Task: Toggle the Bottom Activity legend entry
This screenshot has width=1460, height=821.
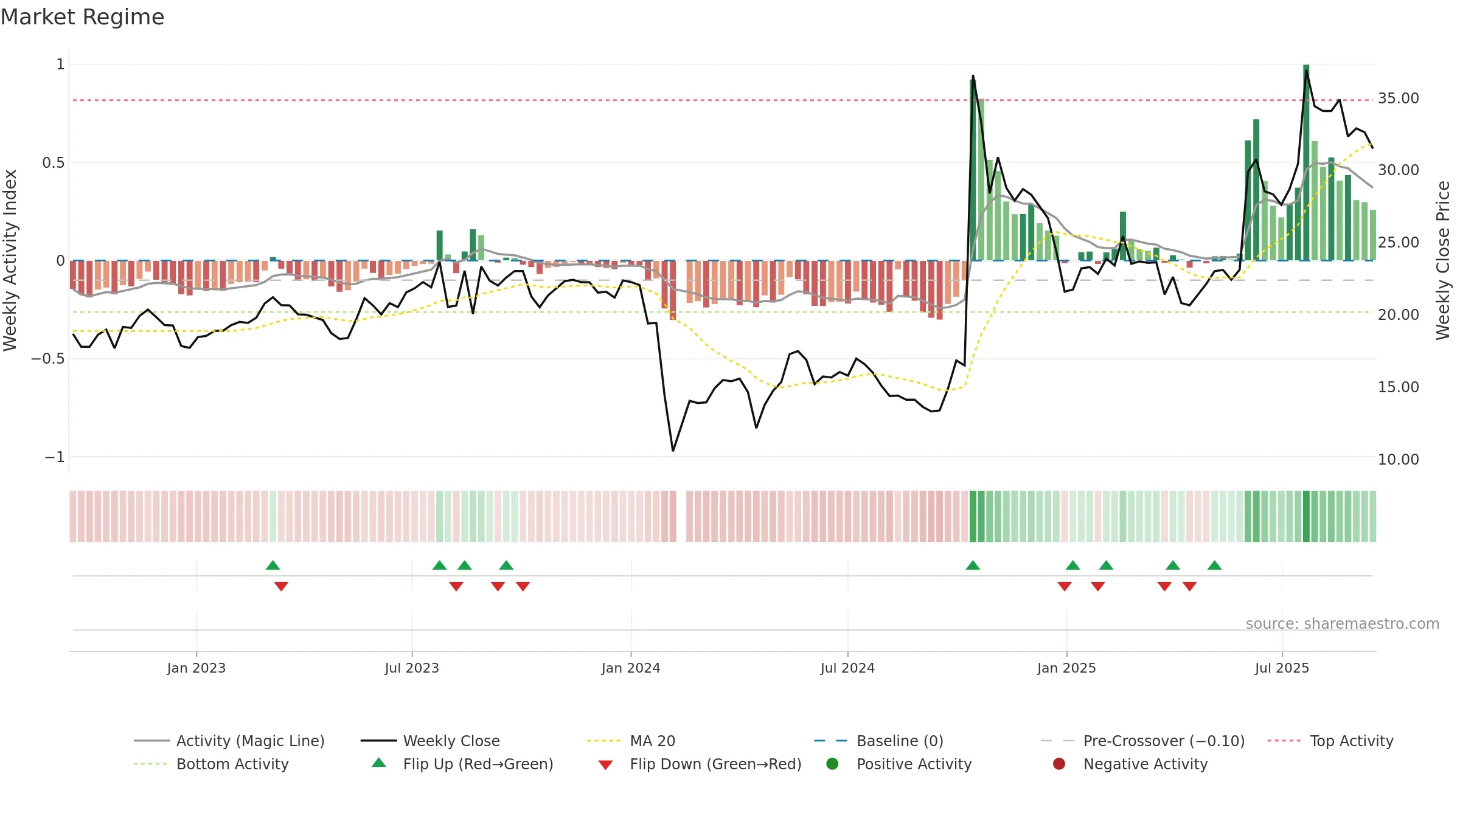Action: pos(211,764)
